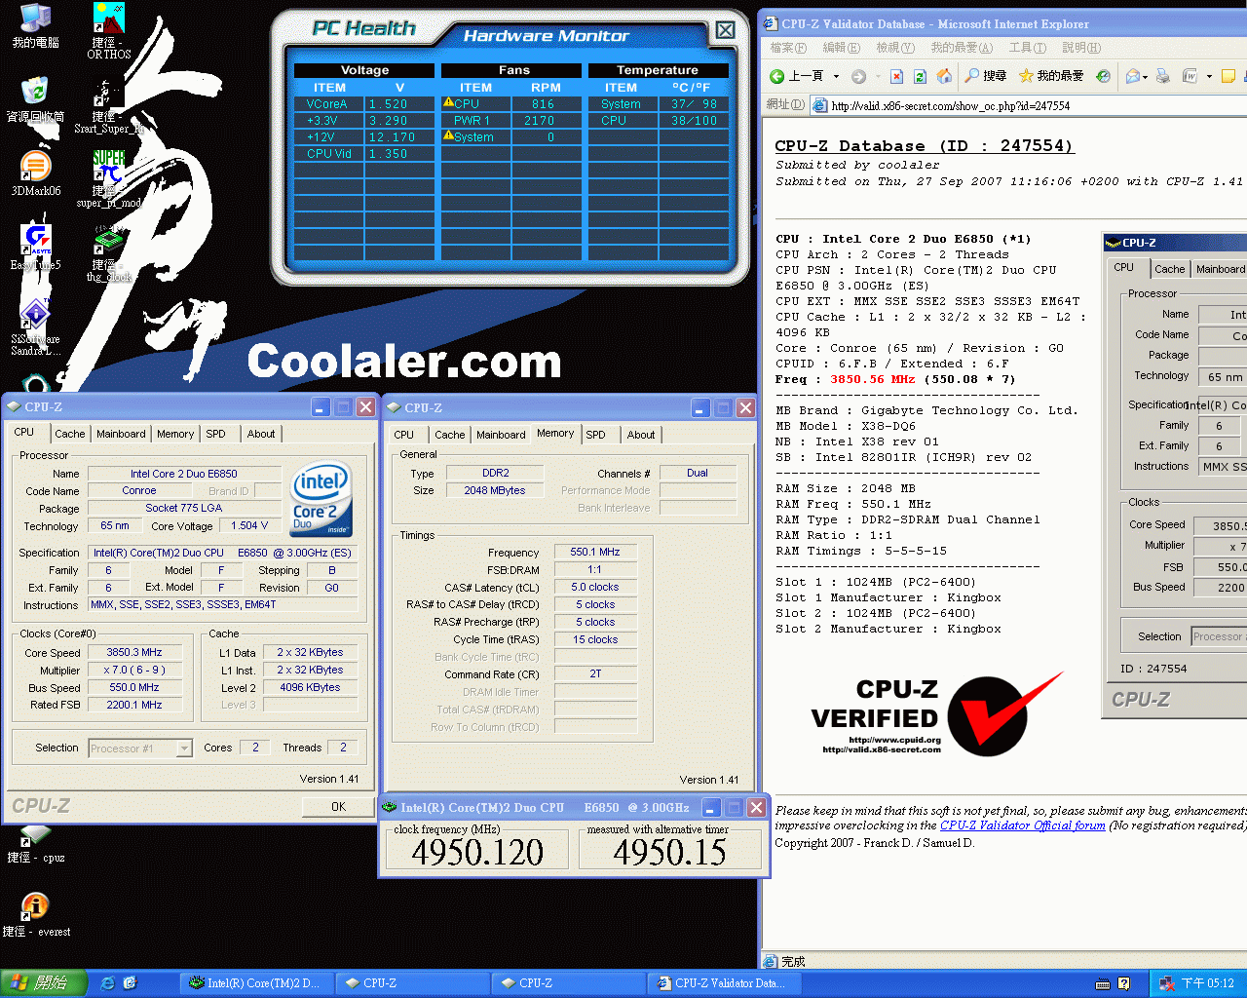Image resolution: width=1247 pixels, height=998 pixels.
Task: Open the thg_clock desktop shortcut
Action: tap(109, 253)
